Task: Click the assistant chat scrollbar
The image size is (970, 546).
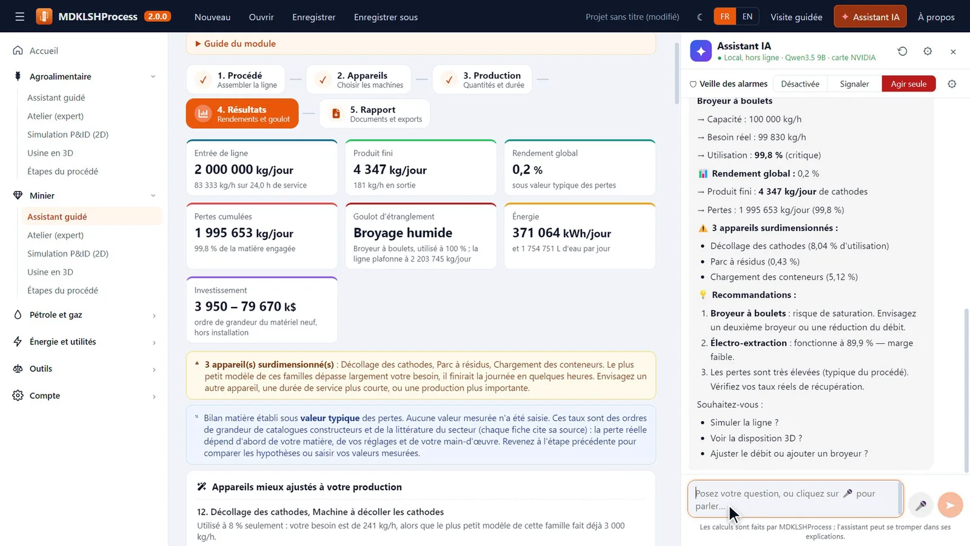Action: click(966, 389)
